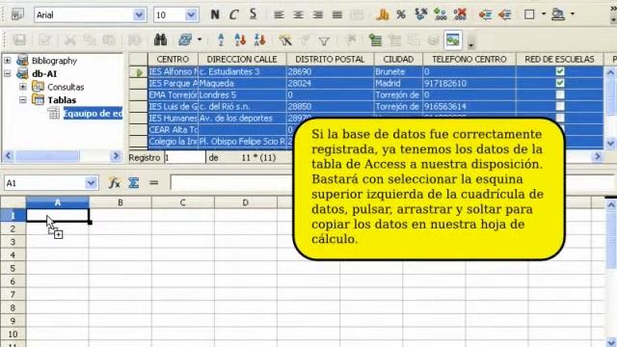Open the Standard Filter funnel icon
Screen dimensions: 617x347
click(324, 40)
